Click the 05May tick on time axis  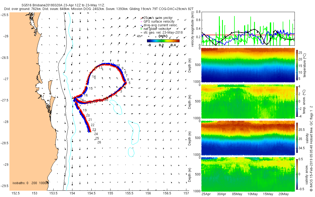237,194
